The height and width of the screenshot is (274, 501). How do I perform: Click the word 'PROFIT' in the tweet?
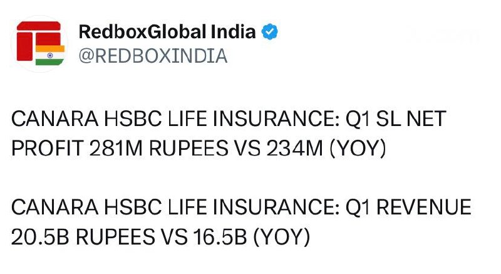coord(48,149)
